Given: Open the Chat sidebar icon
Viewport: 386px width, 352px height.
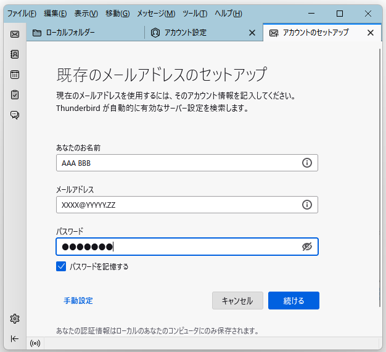Looking at the screenshot, I should (x=15, y=115).
